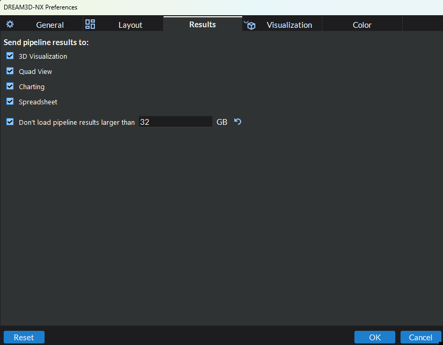Viewport: 443px width, 345px height.
Task: Open the Visualization tab
Action: point(282,24)
